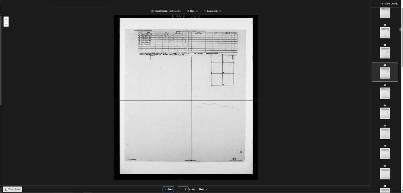Image resolution: width=403 pixels, height=193 pixels.
Task: Select page 60 thumbnail
Action: tap(385, 33)
